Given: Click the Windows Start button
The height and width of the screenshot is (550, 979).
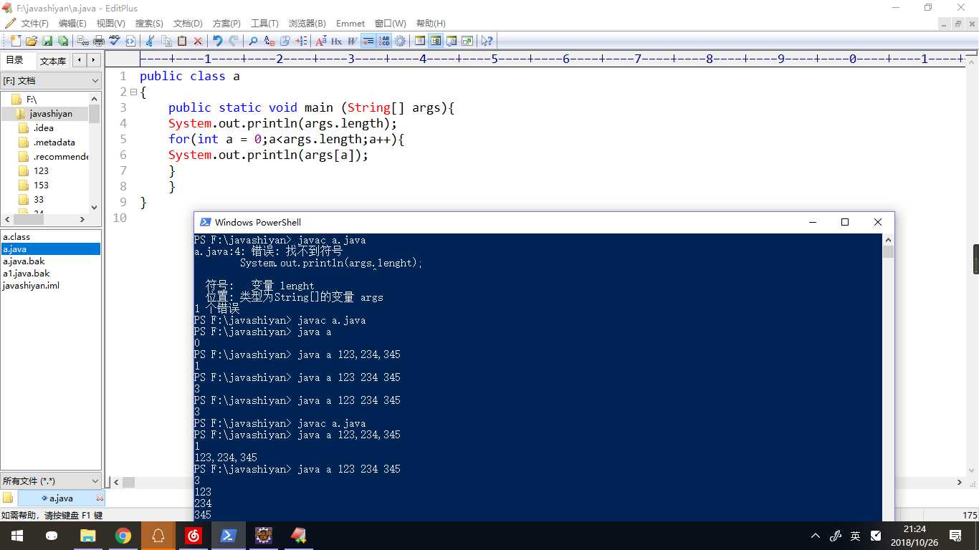Looking at the screenshot, I should 16,536.
